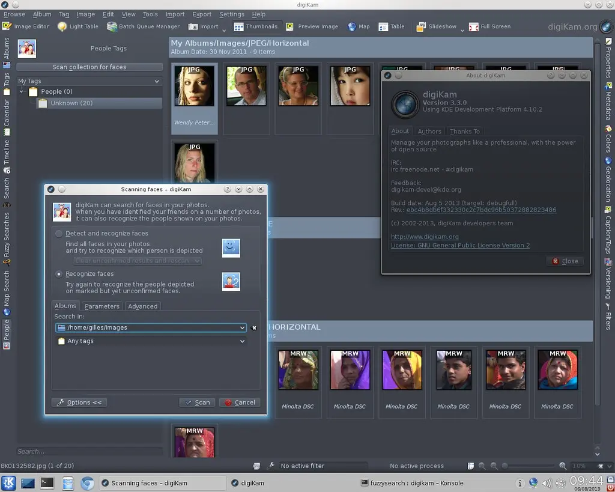Toggle Full Screen mode
The height and width of the screenshot is (492, 615).
pyautogui.click(x=489, y=26)
